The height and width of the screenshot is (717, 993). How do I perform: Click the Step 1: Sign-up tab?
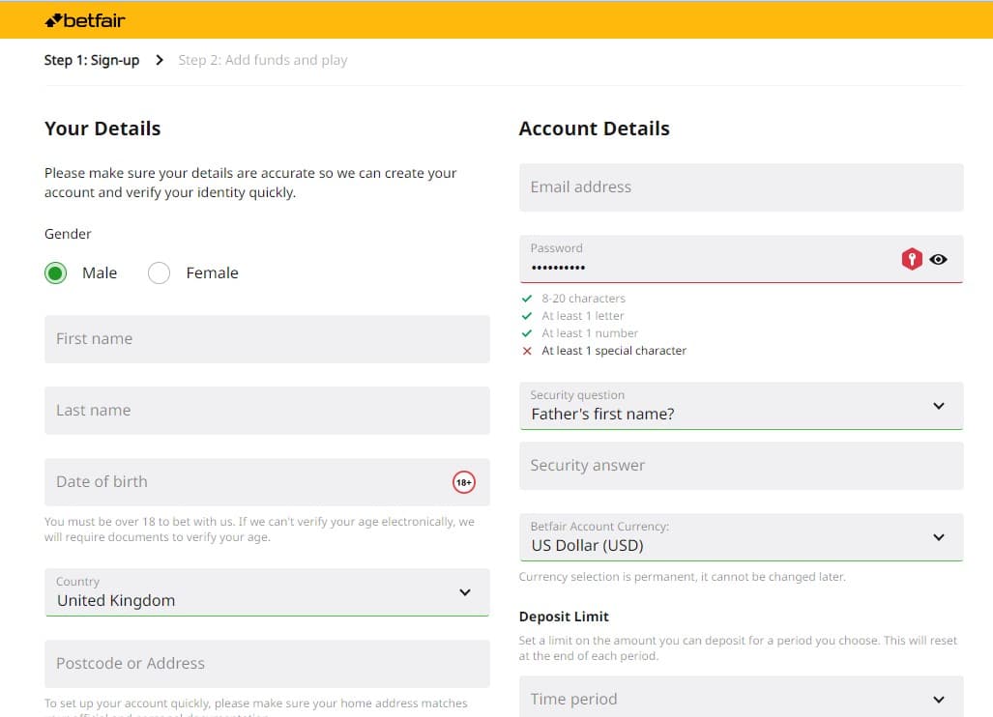pyautogui.click(x=92, y=60)
